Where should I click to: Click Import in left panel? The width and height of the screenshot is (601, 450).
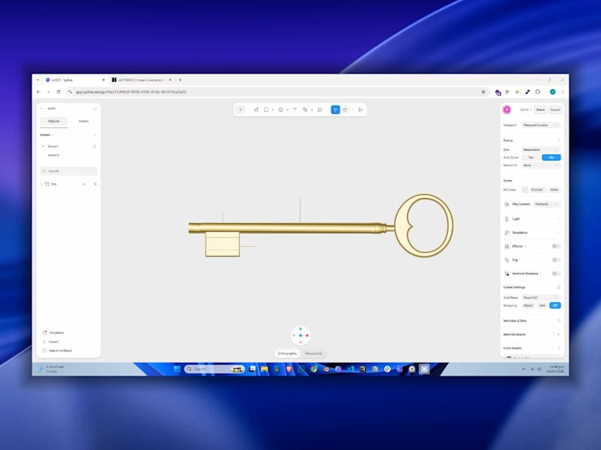50,342
